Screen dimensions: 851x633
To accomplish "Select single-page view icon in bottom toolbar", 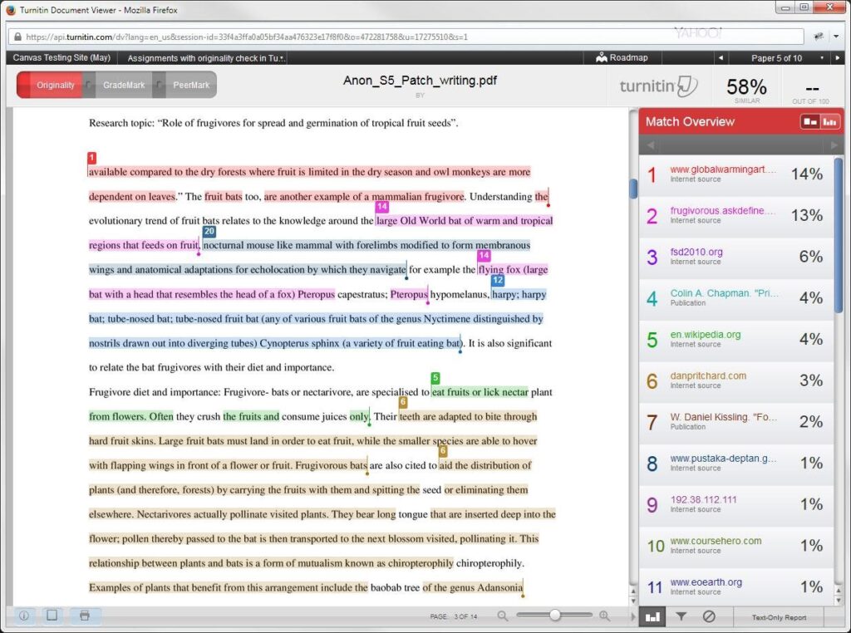I will click(52, 616).
